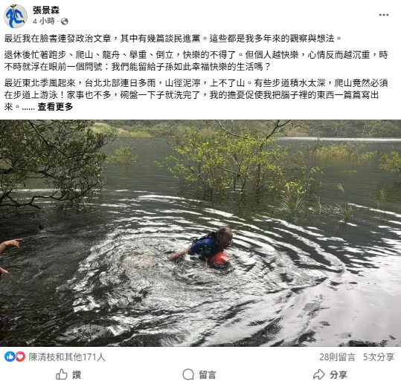Toggle like using the 讚 text label
The height and width of the screenshot is (384, 401).
click(x=77, y=375)
